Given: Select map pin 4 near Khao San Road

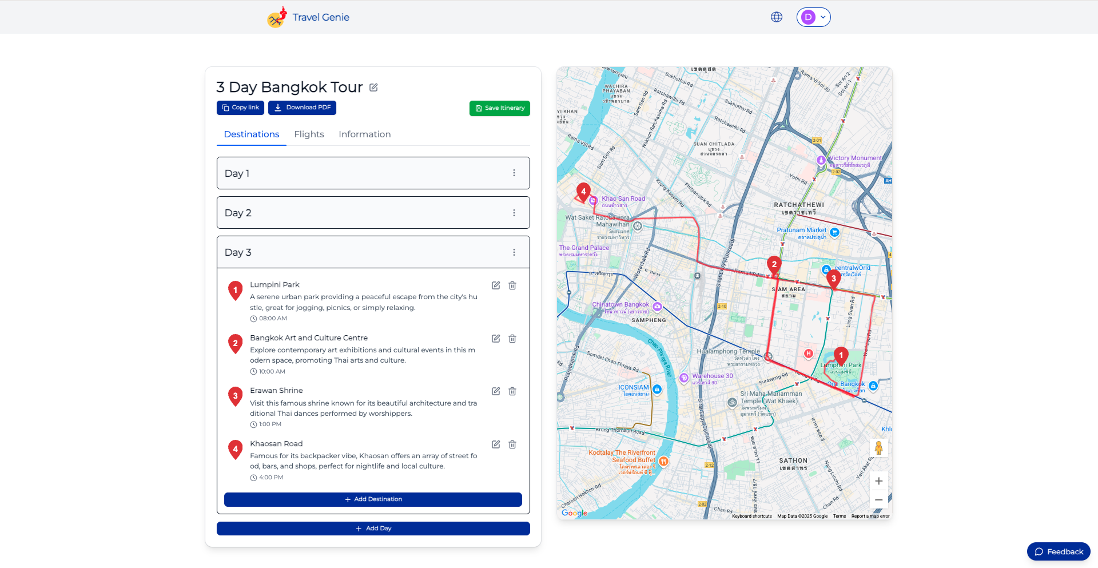Looking at the screenshot, I should click(583, 192).
